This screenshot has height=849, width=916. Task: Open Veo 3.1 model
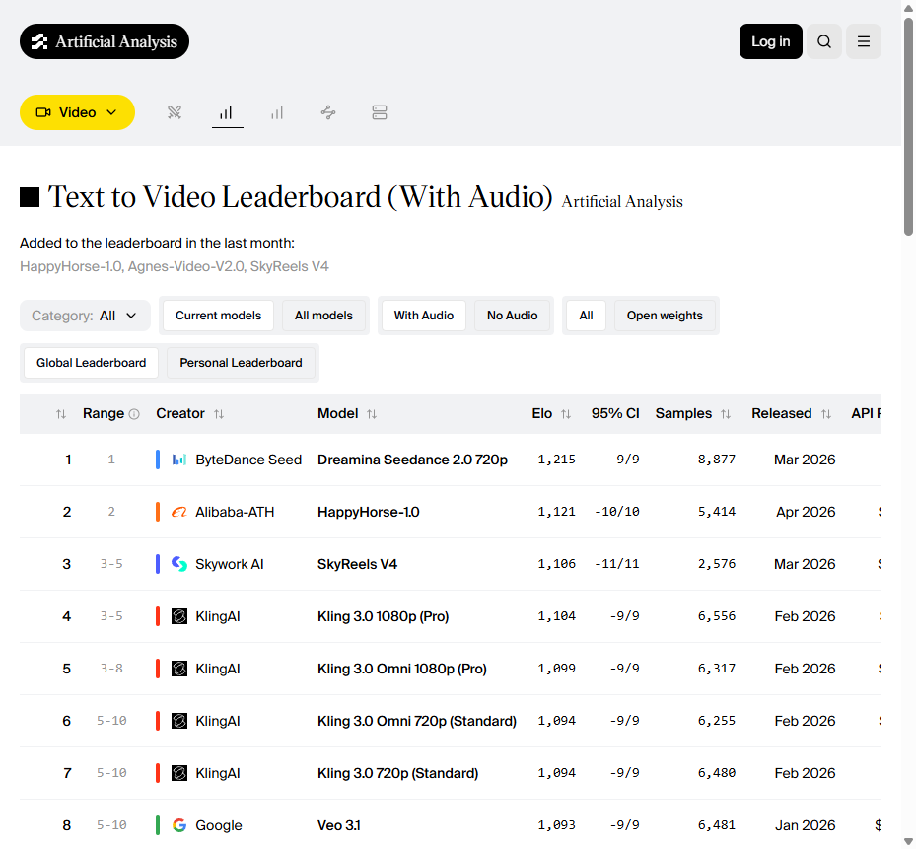click(x=339, y=825)
